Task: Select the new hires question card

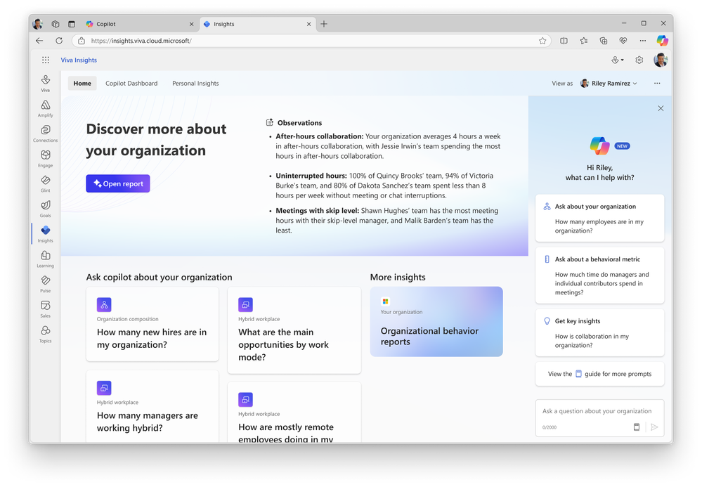Action: click(152, 324)
